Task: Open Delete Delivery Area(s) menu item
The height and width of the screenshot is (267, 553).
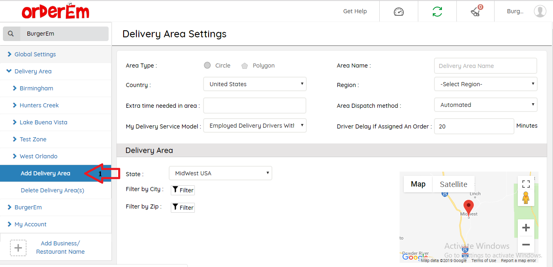Action: coord(52,190)
